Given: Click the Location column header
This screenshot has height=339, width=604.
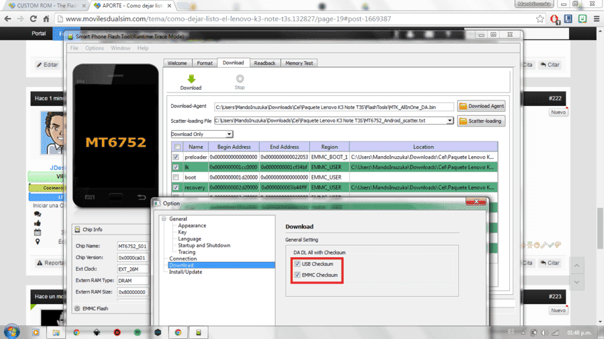Looking at the screenshot, I should pos(423,147).
